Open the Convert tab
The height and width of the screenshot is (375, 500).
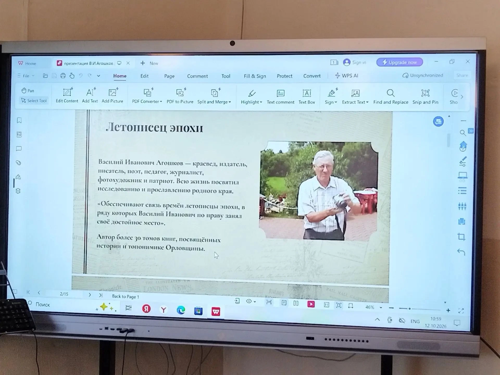(x=312, y=76)
